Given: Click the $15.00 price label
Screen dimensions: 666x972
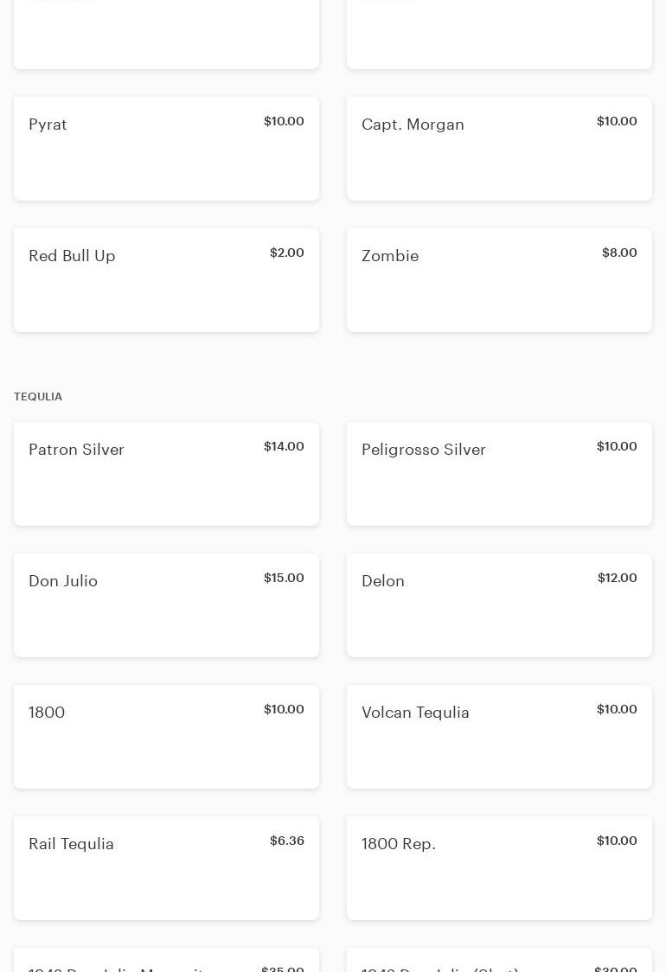Looking at the screenshot, I should (284, 578).
